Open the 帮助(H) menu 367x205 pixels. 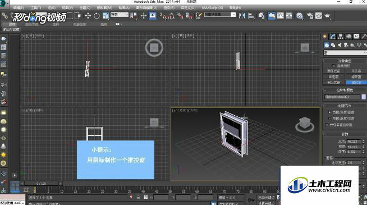[235, 8]
